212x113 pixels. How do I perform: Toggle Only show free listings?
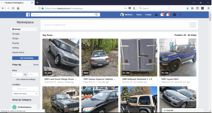click(26, 79)
